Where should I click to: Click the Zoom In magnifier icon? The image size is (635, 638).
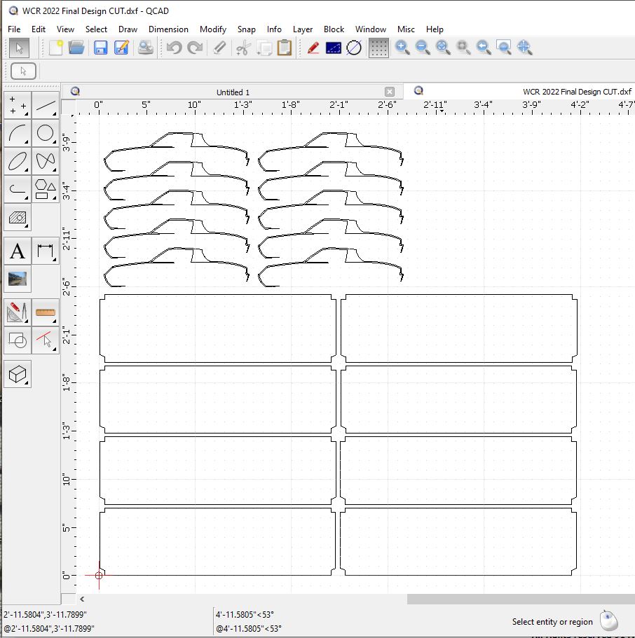tap(402, 48)
